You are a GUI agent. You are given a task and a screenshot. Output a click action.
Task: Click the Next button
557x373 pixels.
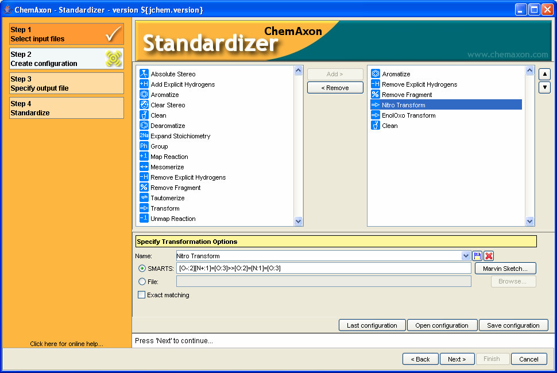pyautogui.click(x=457, y=359)
